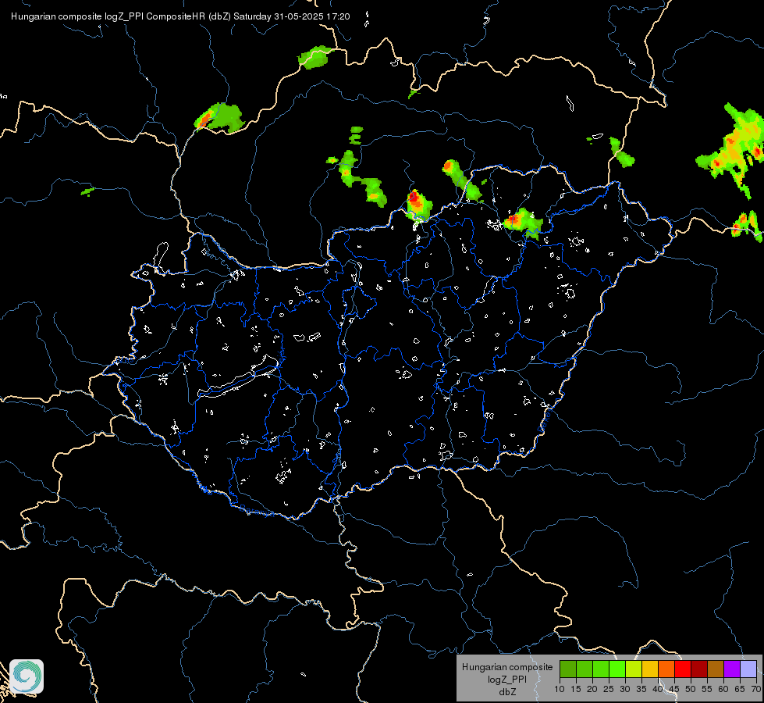Image resolution: width=764 pixels, height=703 pixels.
Task: Click the "Saturday 31-05-2025 17:20" timestamp in the title
Action: pos(291,16)
